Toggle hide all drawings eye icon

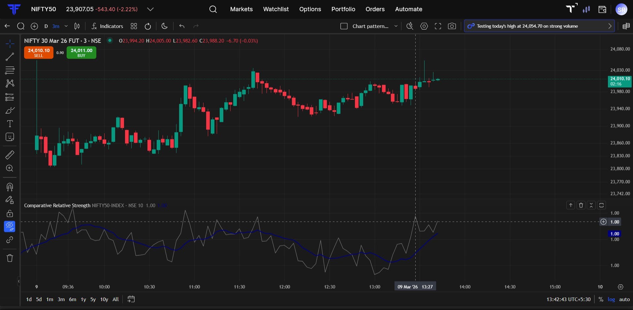pyautogui.click(x=10, y=226)
